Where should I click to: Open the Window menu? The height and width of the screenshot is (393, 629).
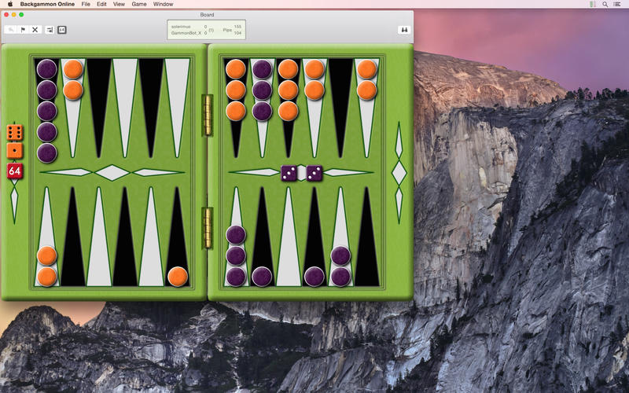coord(163,4)
